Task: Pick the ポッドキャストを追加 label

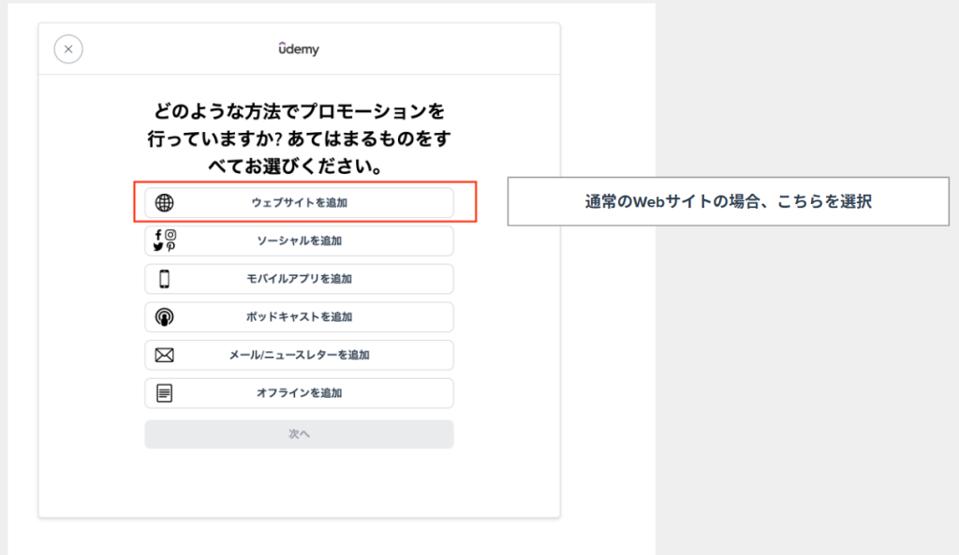Action: (299, 317)
